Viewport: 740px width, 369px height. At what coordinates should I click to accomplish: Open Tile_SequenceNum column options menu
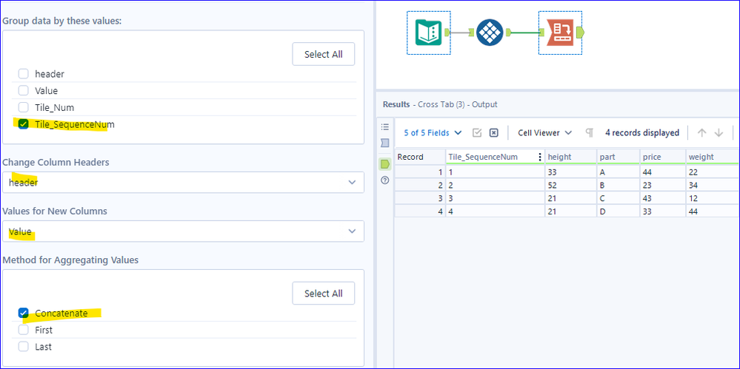click(x=540, y=157)
